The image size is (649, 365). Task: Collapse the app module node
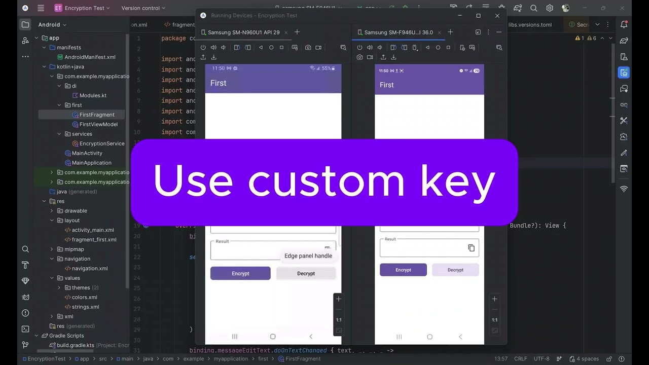point(37,38)
